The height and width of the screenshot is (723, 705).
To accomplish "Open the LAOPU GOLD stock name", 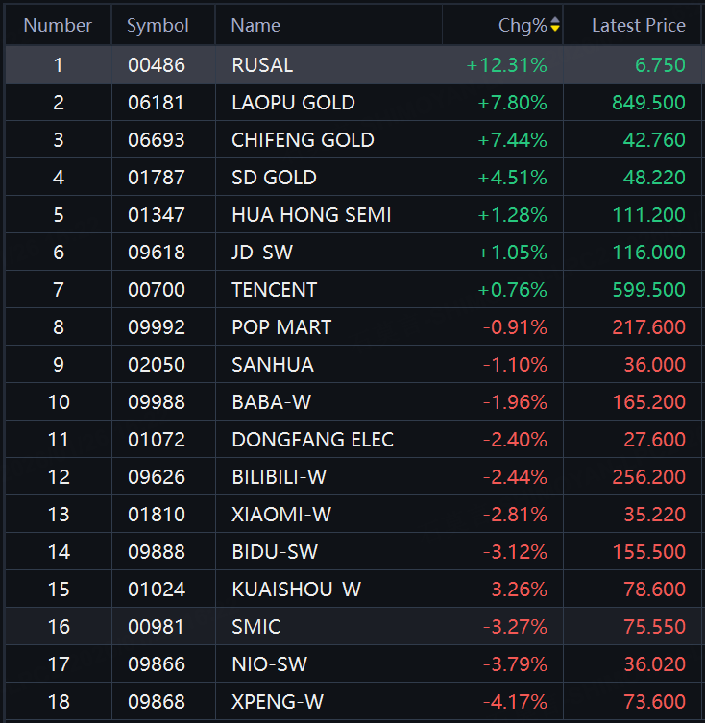I will (x=293, y=103).
